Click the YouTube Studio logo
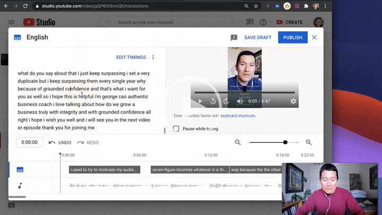Screen dimensions: 382x215 (x=39, y=22)
